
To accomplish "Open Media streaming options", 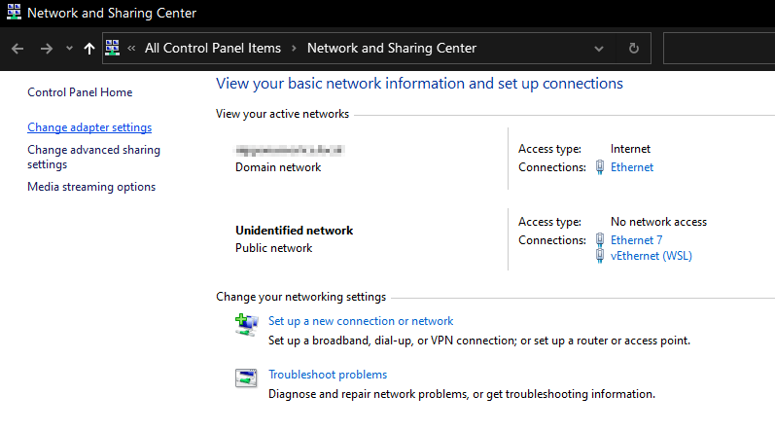I will (x=91, y=187).
